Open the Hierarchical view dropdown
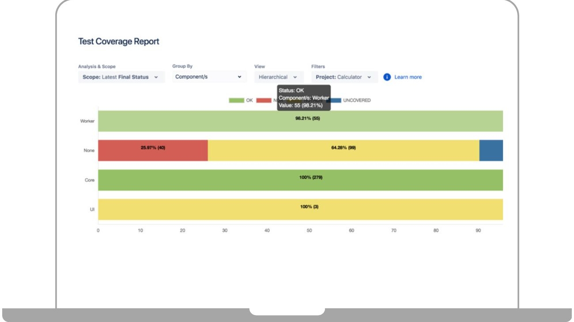Image resolution: width=574 pixels, height=322 pixels. coord(278,77)
